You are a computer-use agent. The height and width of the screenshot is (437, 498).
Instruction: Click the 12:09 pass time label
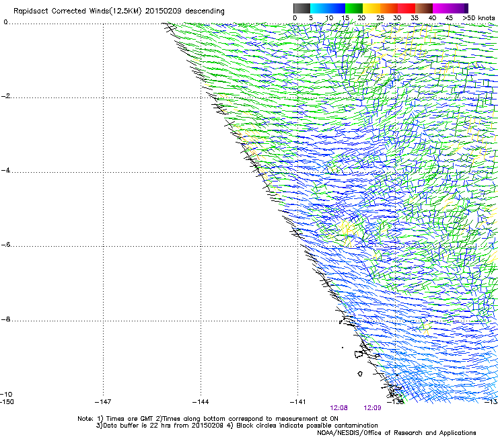click(x=372, y=408)
